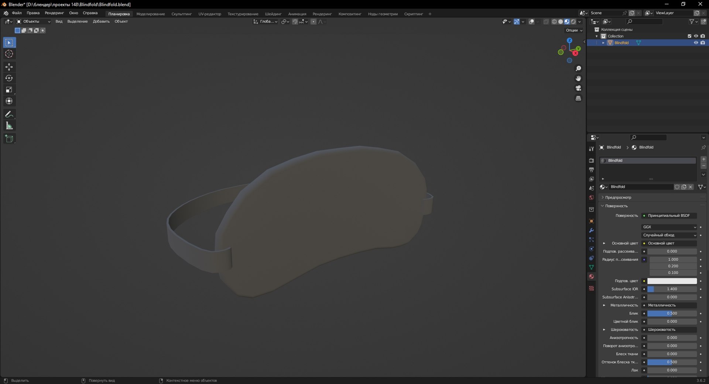Click the Принципиальный BSDF surface button
709x384 pixels.
669,216
